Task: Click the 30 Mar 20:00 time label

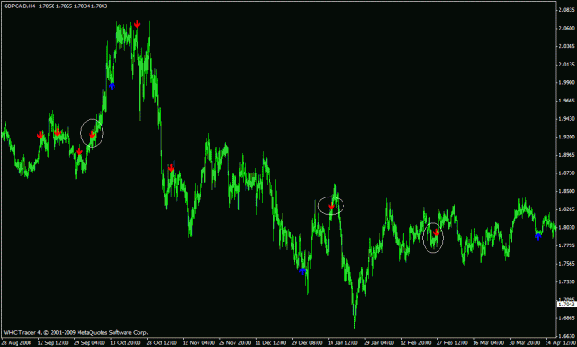Action: (x=524, y=343)
